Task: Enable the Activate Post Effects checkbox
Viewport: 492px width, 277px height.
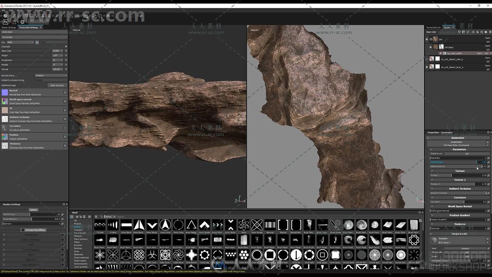Action: click(23, 230)
